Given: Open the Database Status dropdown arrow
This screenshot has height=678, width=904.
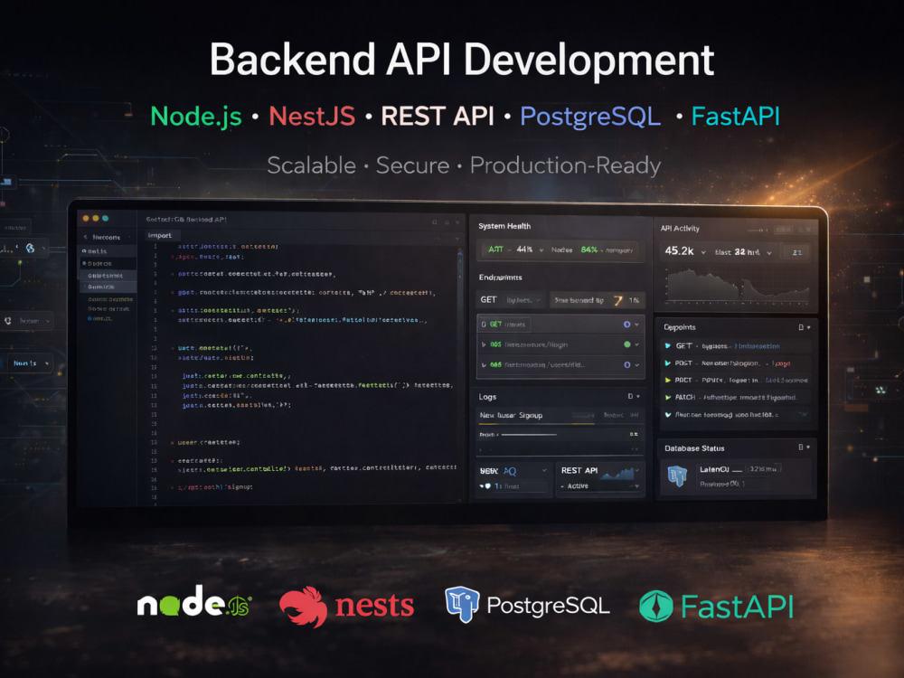Looking at the screenshot, I should pos(809,447).
